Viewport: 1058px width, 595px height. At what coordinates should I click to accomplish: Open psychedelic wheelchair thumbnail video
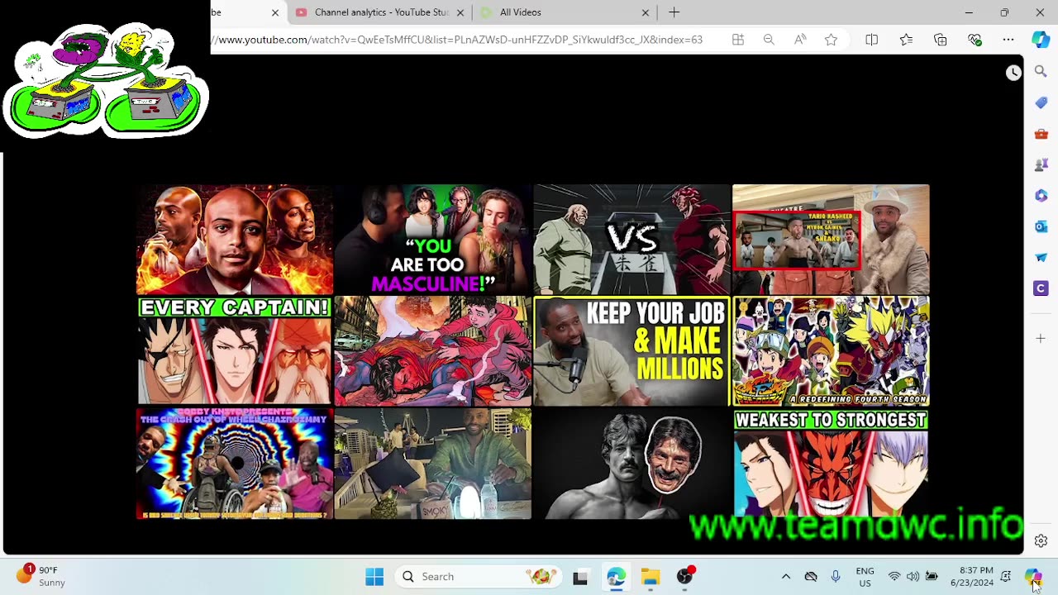[235, 464]
